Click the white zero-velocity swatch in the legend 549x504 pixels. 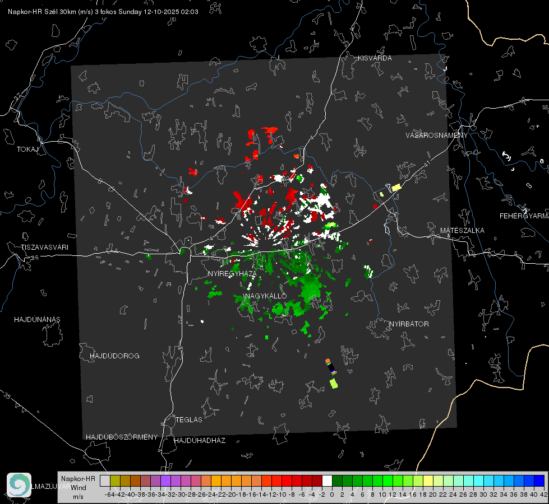click(x=327, y=480)
